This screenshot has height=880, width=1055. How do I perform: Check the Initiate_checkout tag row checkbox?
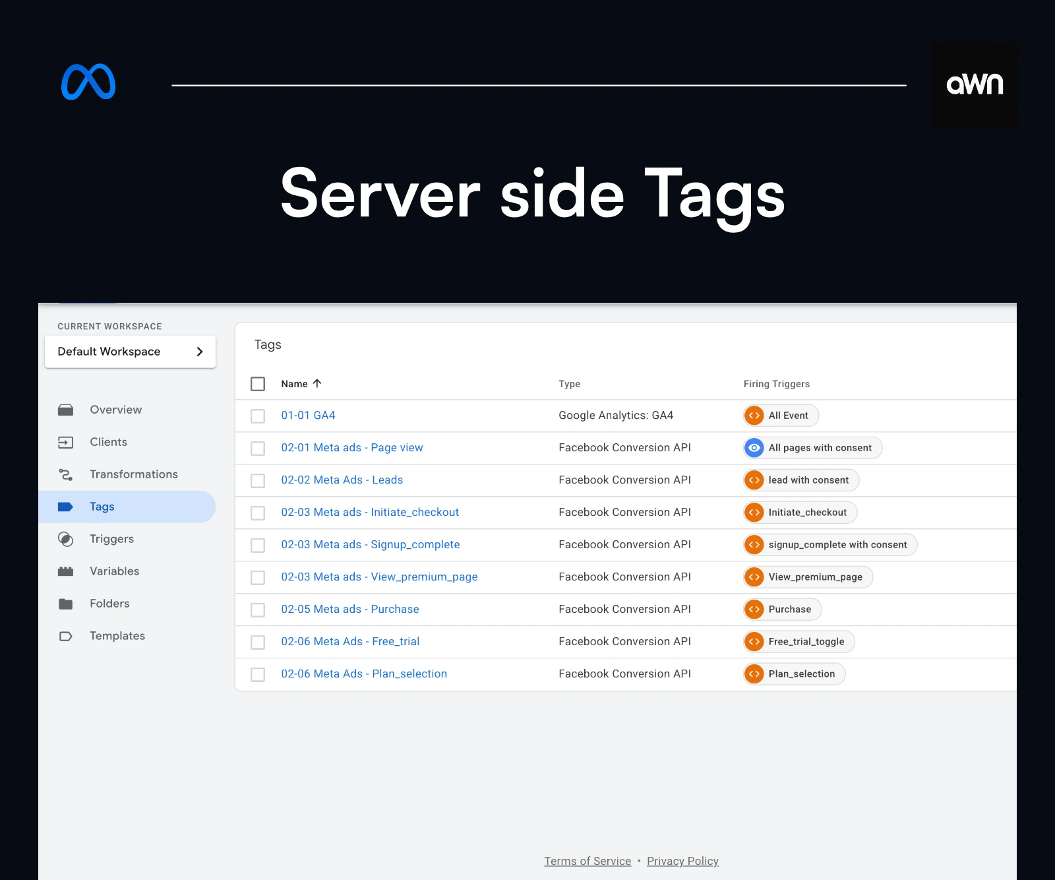point(258,513)
